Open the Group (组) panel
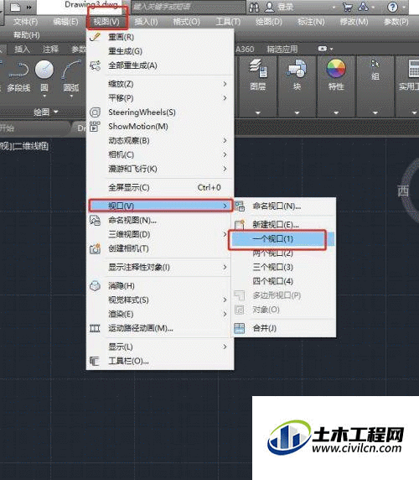The height and width of the screenshot is (480, 419). click(x=375, y=70)
